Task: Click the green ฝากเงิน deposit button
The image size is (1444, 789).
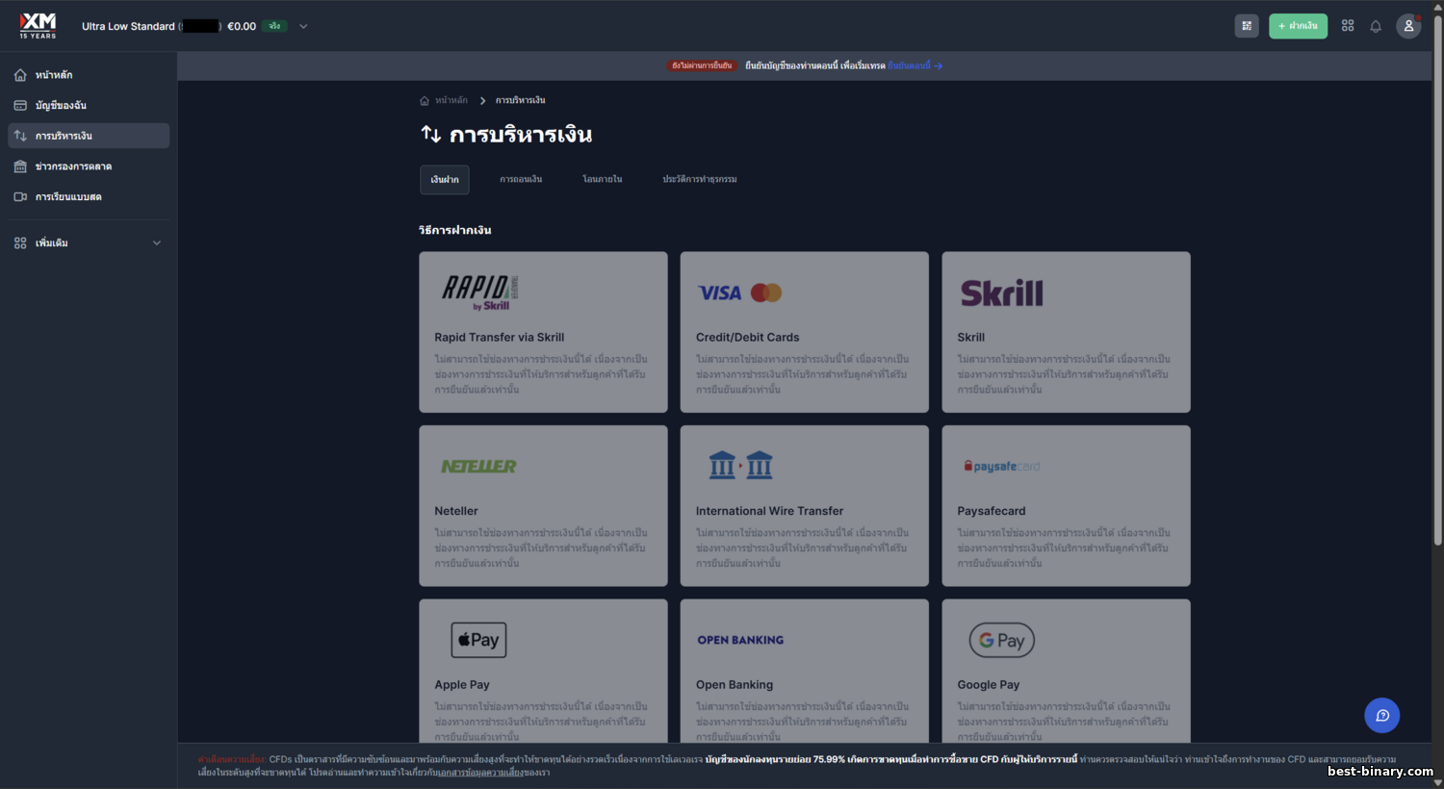Action: tap(1298, 26)
